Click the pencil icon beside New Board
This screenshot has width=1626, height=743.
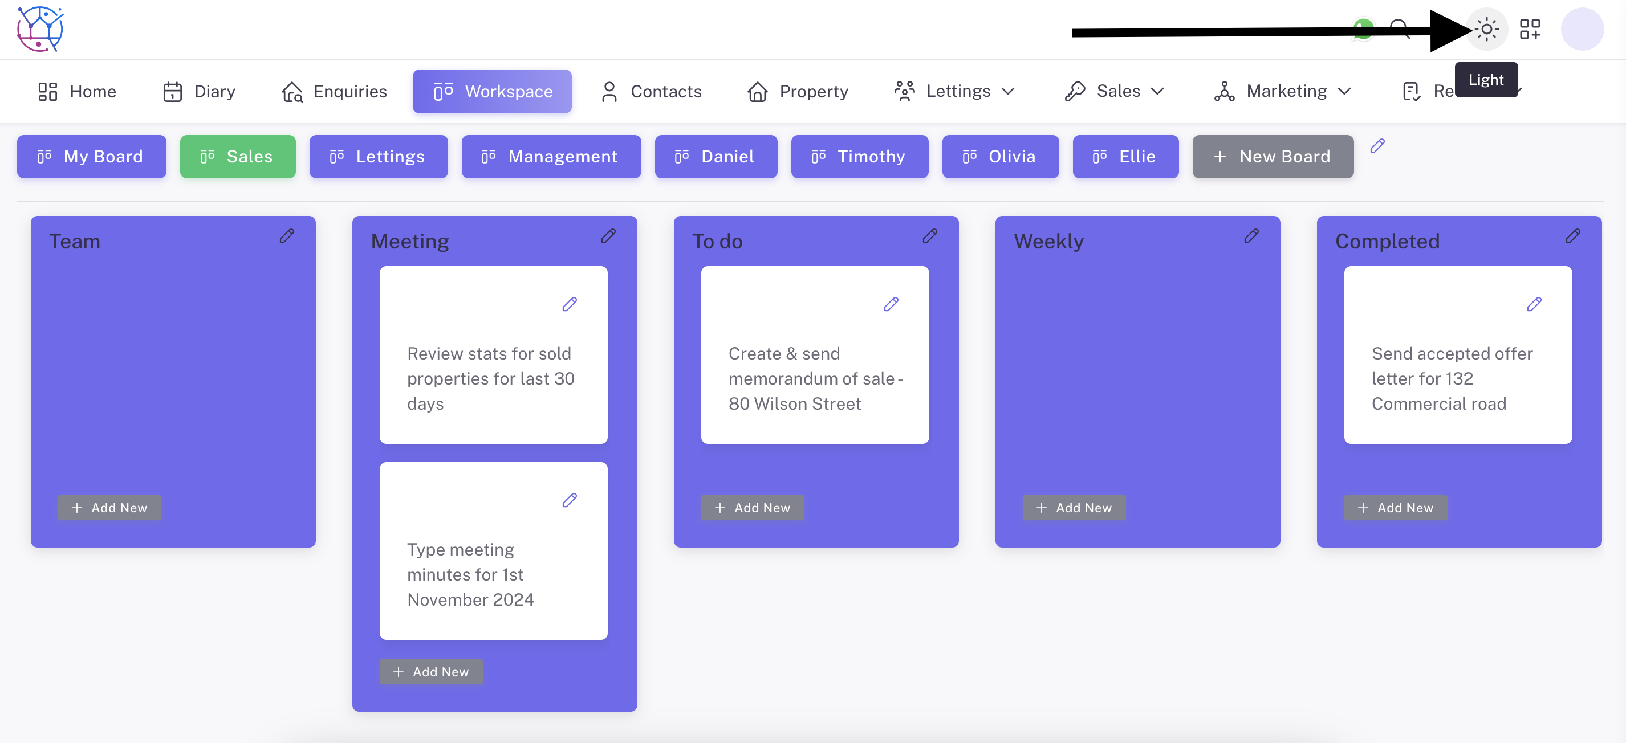(1377, 146)
